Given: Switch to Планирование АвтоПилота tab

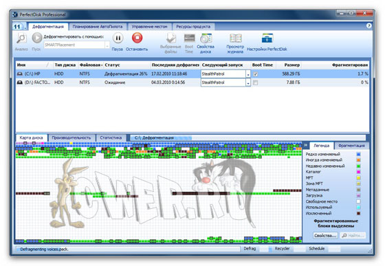Looking at the screenshot, I should click(98, 27).
